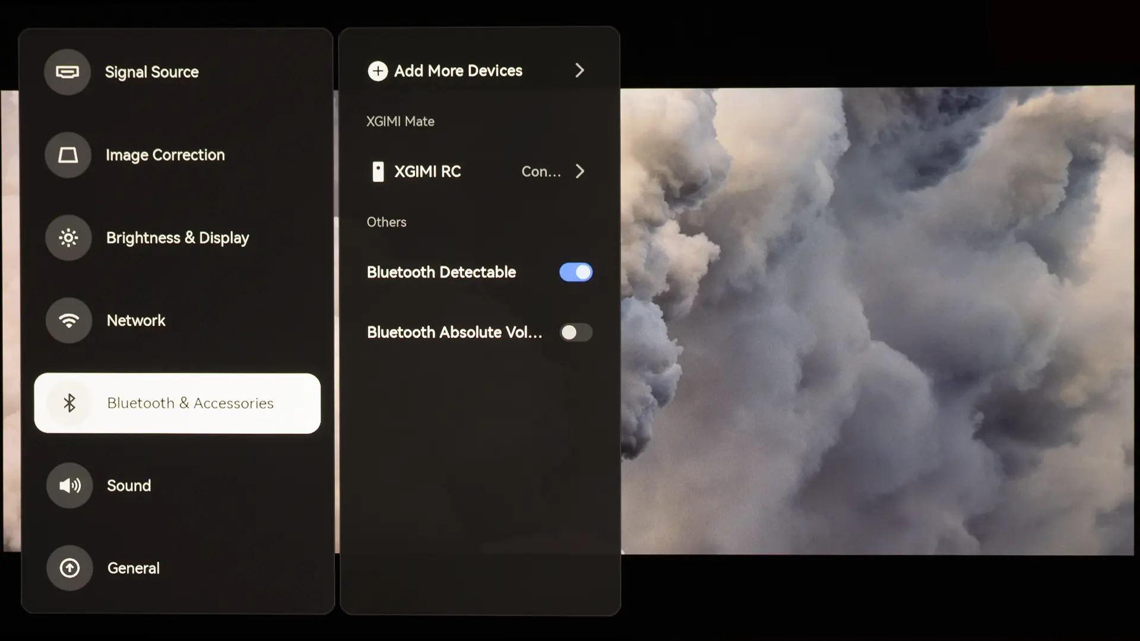The height and width of the screenshot is (641, 1140).
Task: Click the Bluetooth symbol icon
Action: tap(69, 403)
